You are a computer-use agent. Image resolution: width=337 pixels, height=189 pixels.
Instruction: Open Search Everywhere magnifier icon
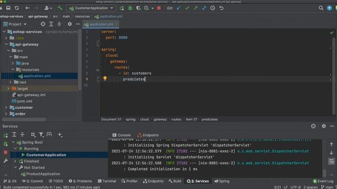321,8
